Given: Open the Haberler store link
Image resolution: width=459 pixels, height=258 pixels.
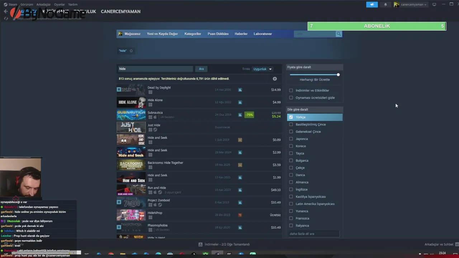Looking at the screenshot, I should (x=241, y=34).
